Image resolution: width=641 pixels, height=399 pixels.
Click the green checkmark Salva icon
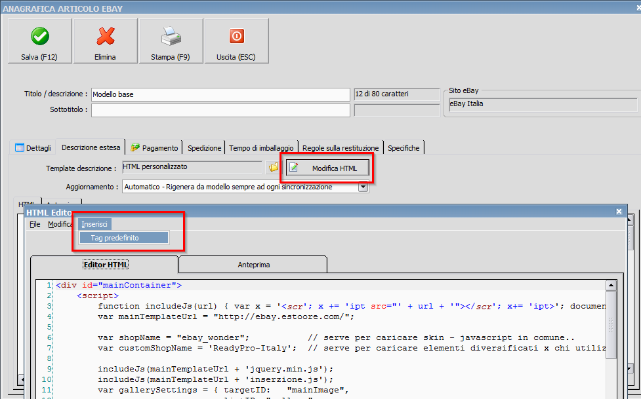coord(40,36)
